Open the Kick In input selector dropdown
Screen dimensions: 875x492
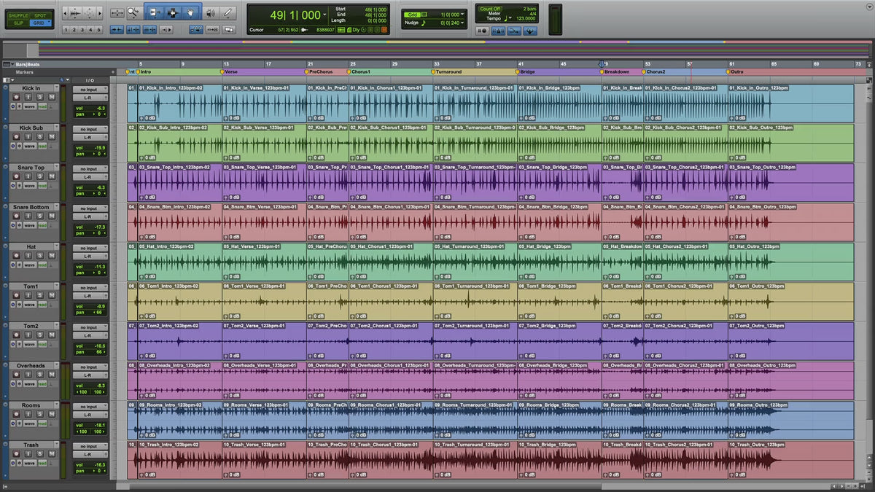tap(90, 90)
